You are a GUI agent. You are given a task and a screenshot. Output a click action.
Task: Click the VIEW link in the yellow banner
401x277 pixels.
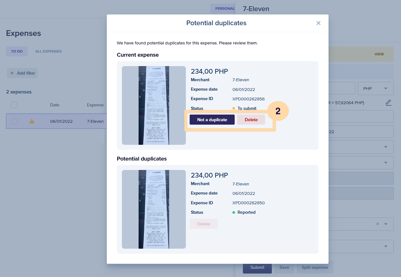pyautogui.click(x=379, y=54)
